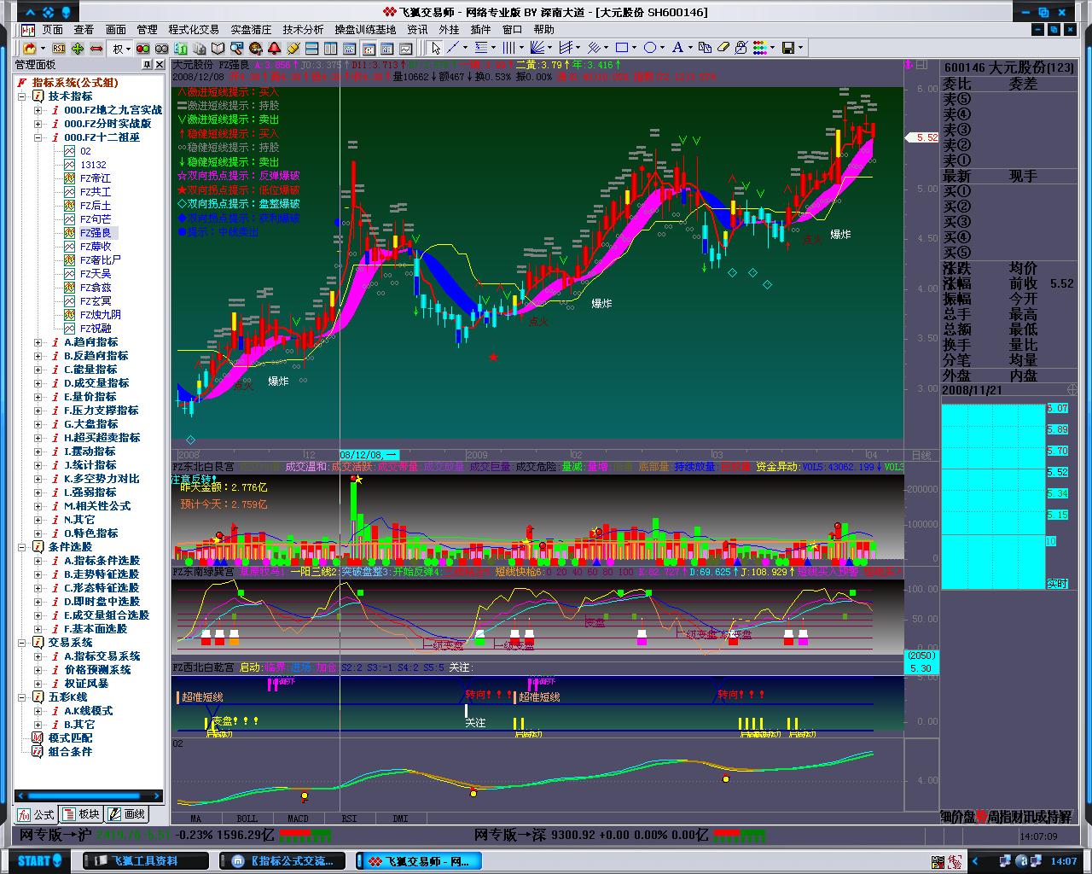Select the parallel vertical lines tool

point(508,48)
